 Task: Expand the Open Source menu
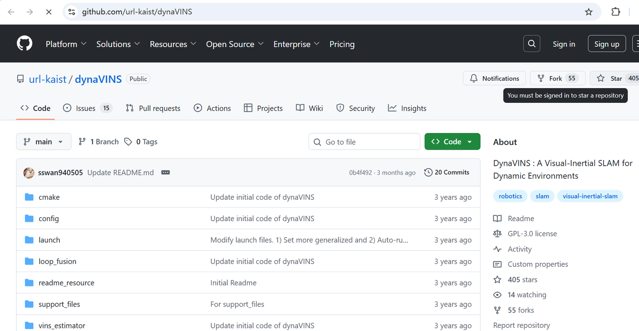235,44
